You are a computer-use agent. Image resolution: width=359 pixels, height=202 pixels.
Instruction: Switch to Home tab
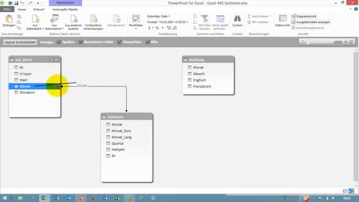[x=22, y=10]
